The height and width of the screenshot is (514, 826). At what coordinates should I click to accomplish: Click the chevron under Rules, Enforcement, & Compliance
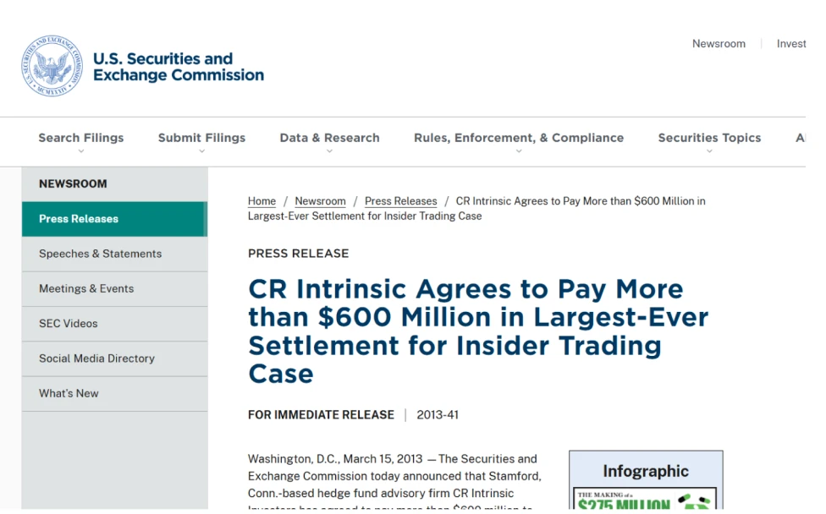[x=519, y=151]
